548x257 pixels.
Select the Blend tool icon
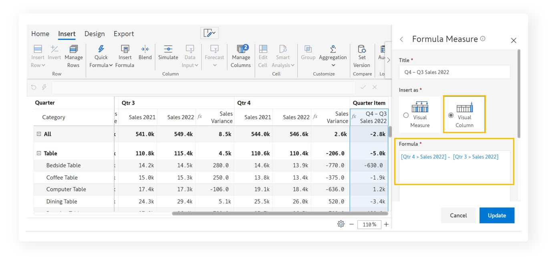(145, 49)
